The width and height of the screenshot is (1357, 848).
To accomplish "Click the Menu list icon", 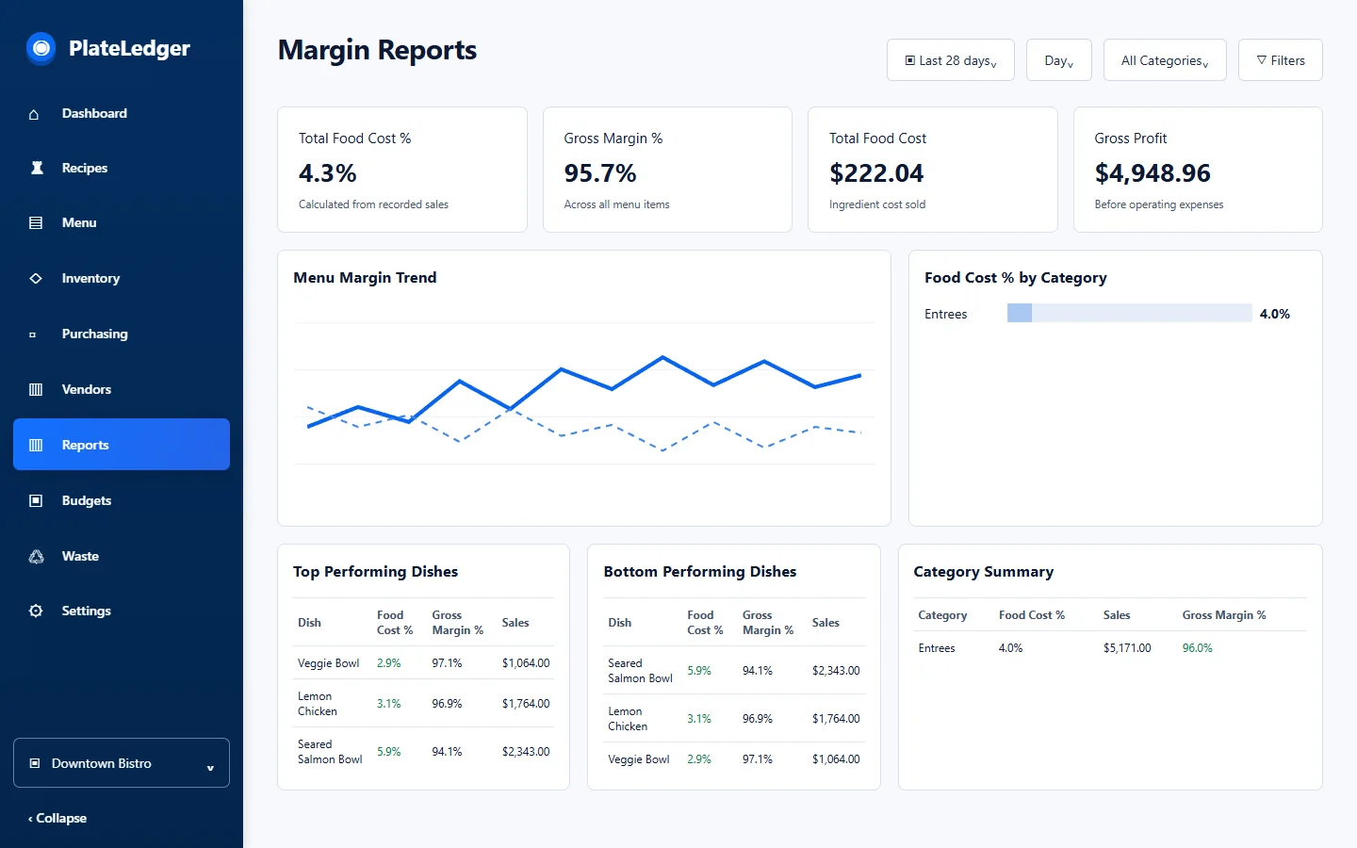I will (36, 223).
